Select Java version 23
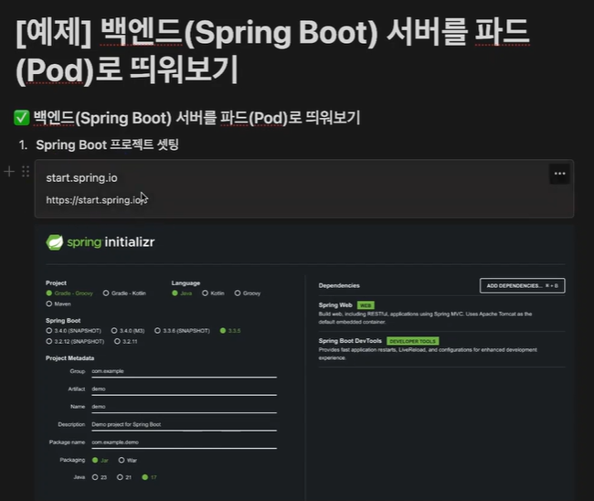 [100, 477]
